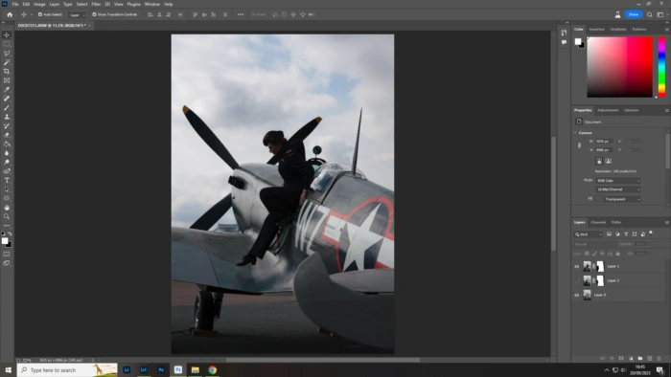
Task: Open the Filter menu
Action: [x=96, y=4]
